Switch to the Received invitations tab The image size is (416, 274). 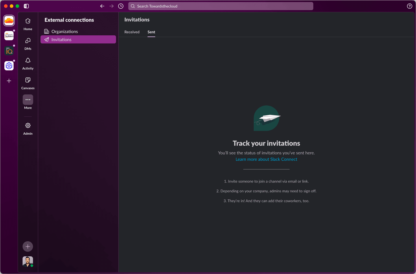(132, 32)
